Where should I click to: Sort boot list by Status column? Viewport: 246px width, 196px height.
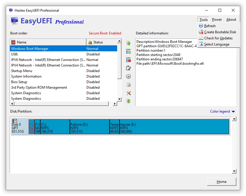pyautogui.click(x=102, y=42)
